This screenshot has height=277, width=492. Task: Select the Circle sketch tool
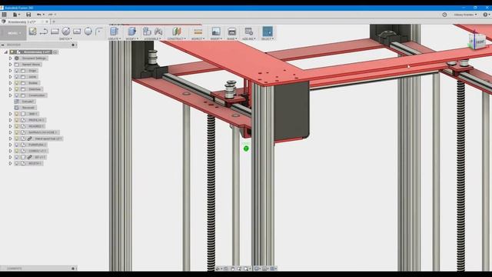click(66, 31)
